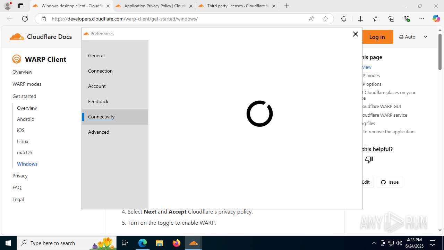The height and width of the screenshot is (250, 444).
Task: Click the Cloudflare Docs logo
Action: click(41, 36)
